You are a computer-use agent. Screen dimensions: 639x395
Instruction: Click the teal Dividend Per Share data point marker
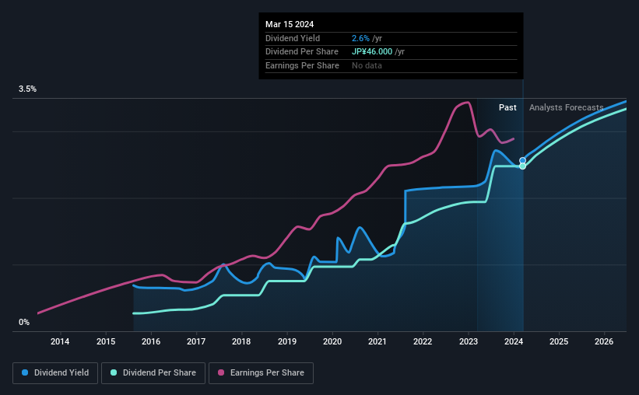click(522, 166)
